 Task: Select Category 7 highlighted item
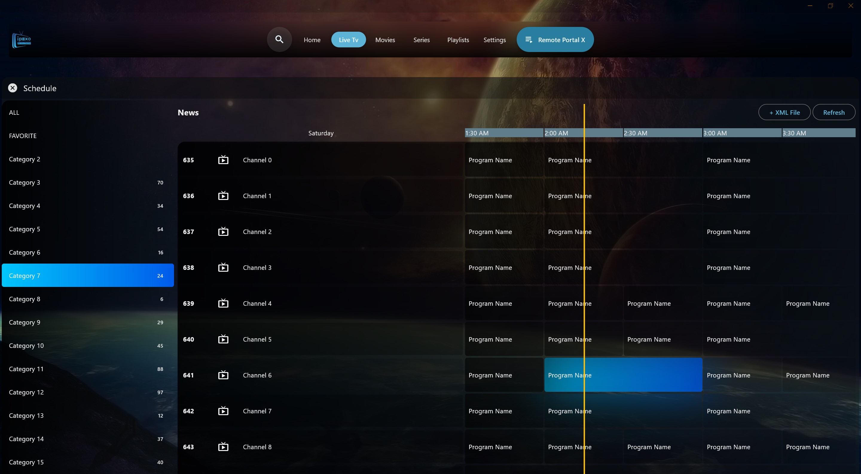coord(88,275)
